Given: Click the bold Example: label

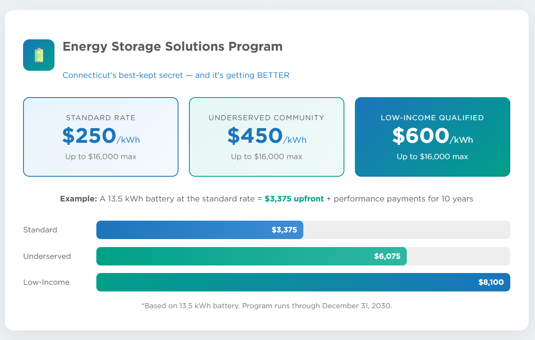Looking at the screenshot, I should click(78, 199).
